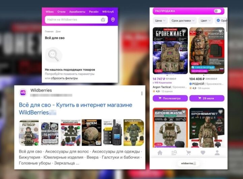
Task: Open the Argon Tactical БРОНЕЖИЛЕТ product image
Action: point(170,51)
